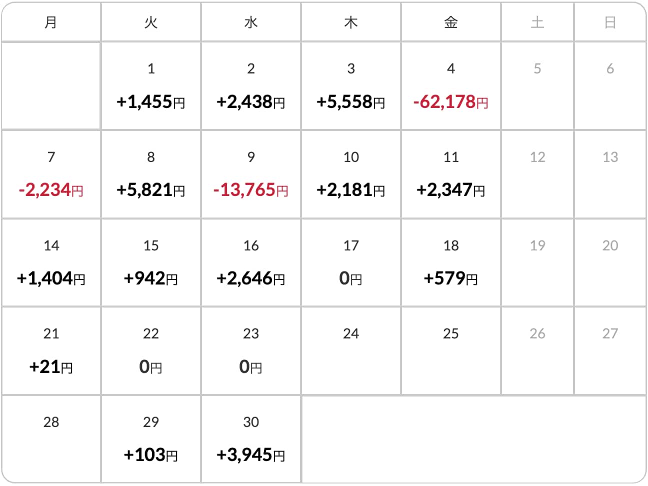Click day 11 entry +2,347円
The width and height of the screenshot is (648, 486).
pos(451,174)
